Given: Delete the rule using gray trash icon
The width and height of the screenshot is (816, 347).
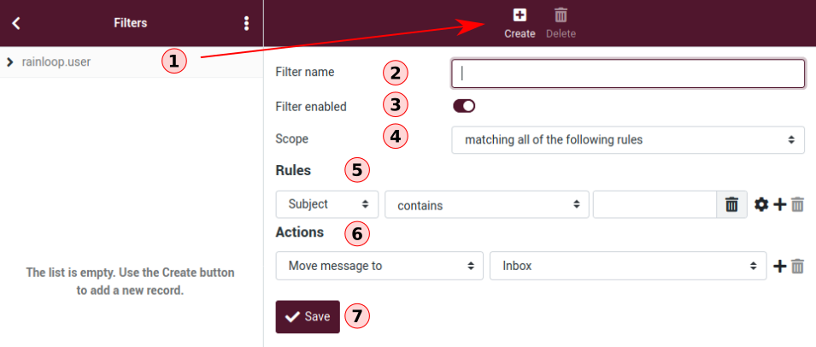Looking at the screenshot, I should coord(797,205).
